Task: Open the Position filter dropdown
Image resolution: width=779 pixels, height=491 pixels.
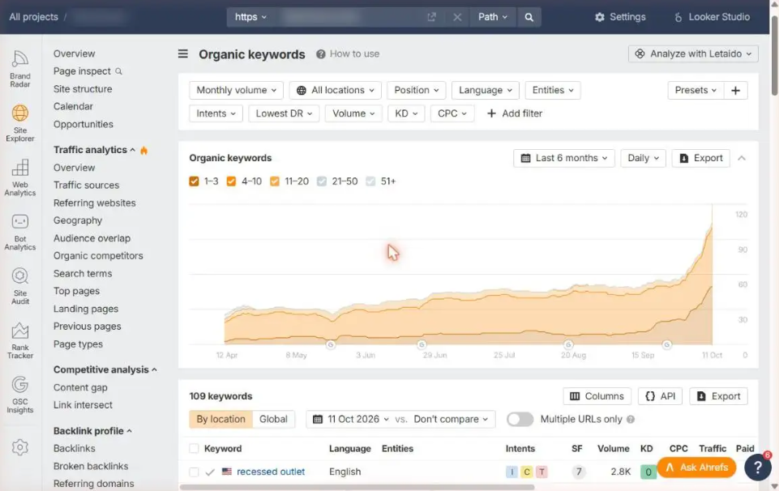Action: pos(417,91)
